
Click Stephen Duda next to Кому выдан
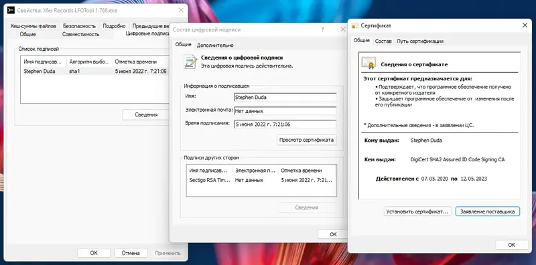click(x=426, y=141)
